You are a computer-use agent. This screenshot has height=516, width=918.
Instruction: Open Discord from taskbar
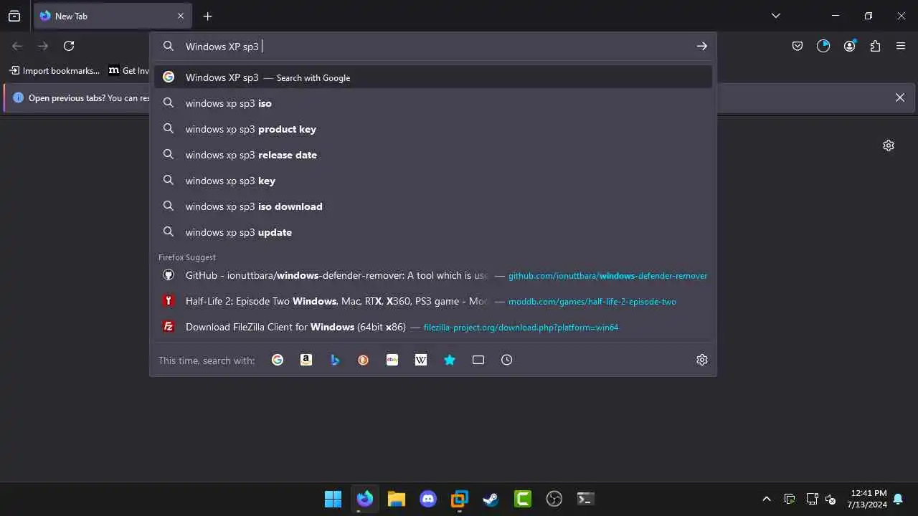coord(428,499)
